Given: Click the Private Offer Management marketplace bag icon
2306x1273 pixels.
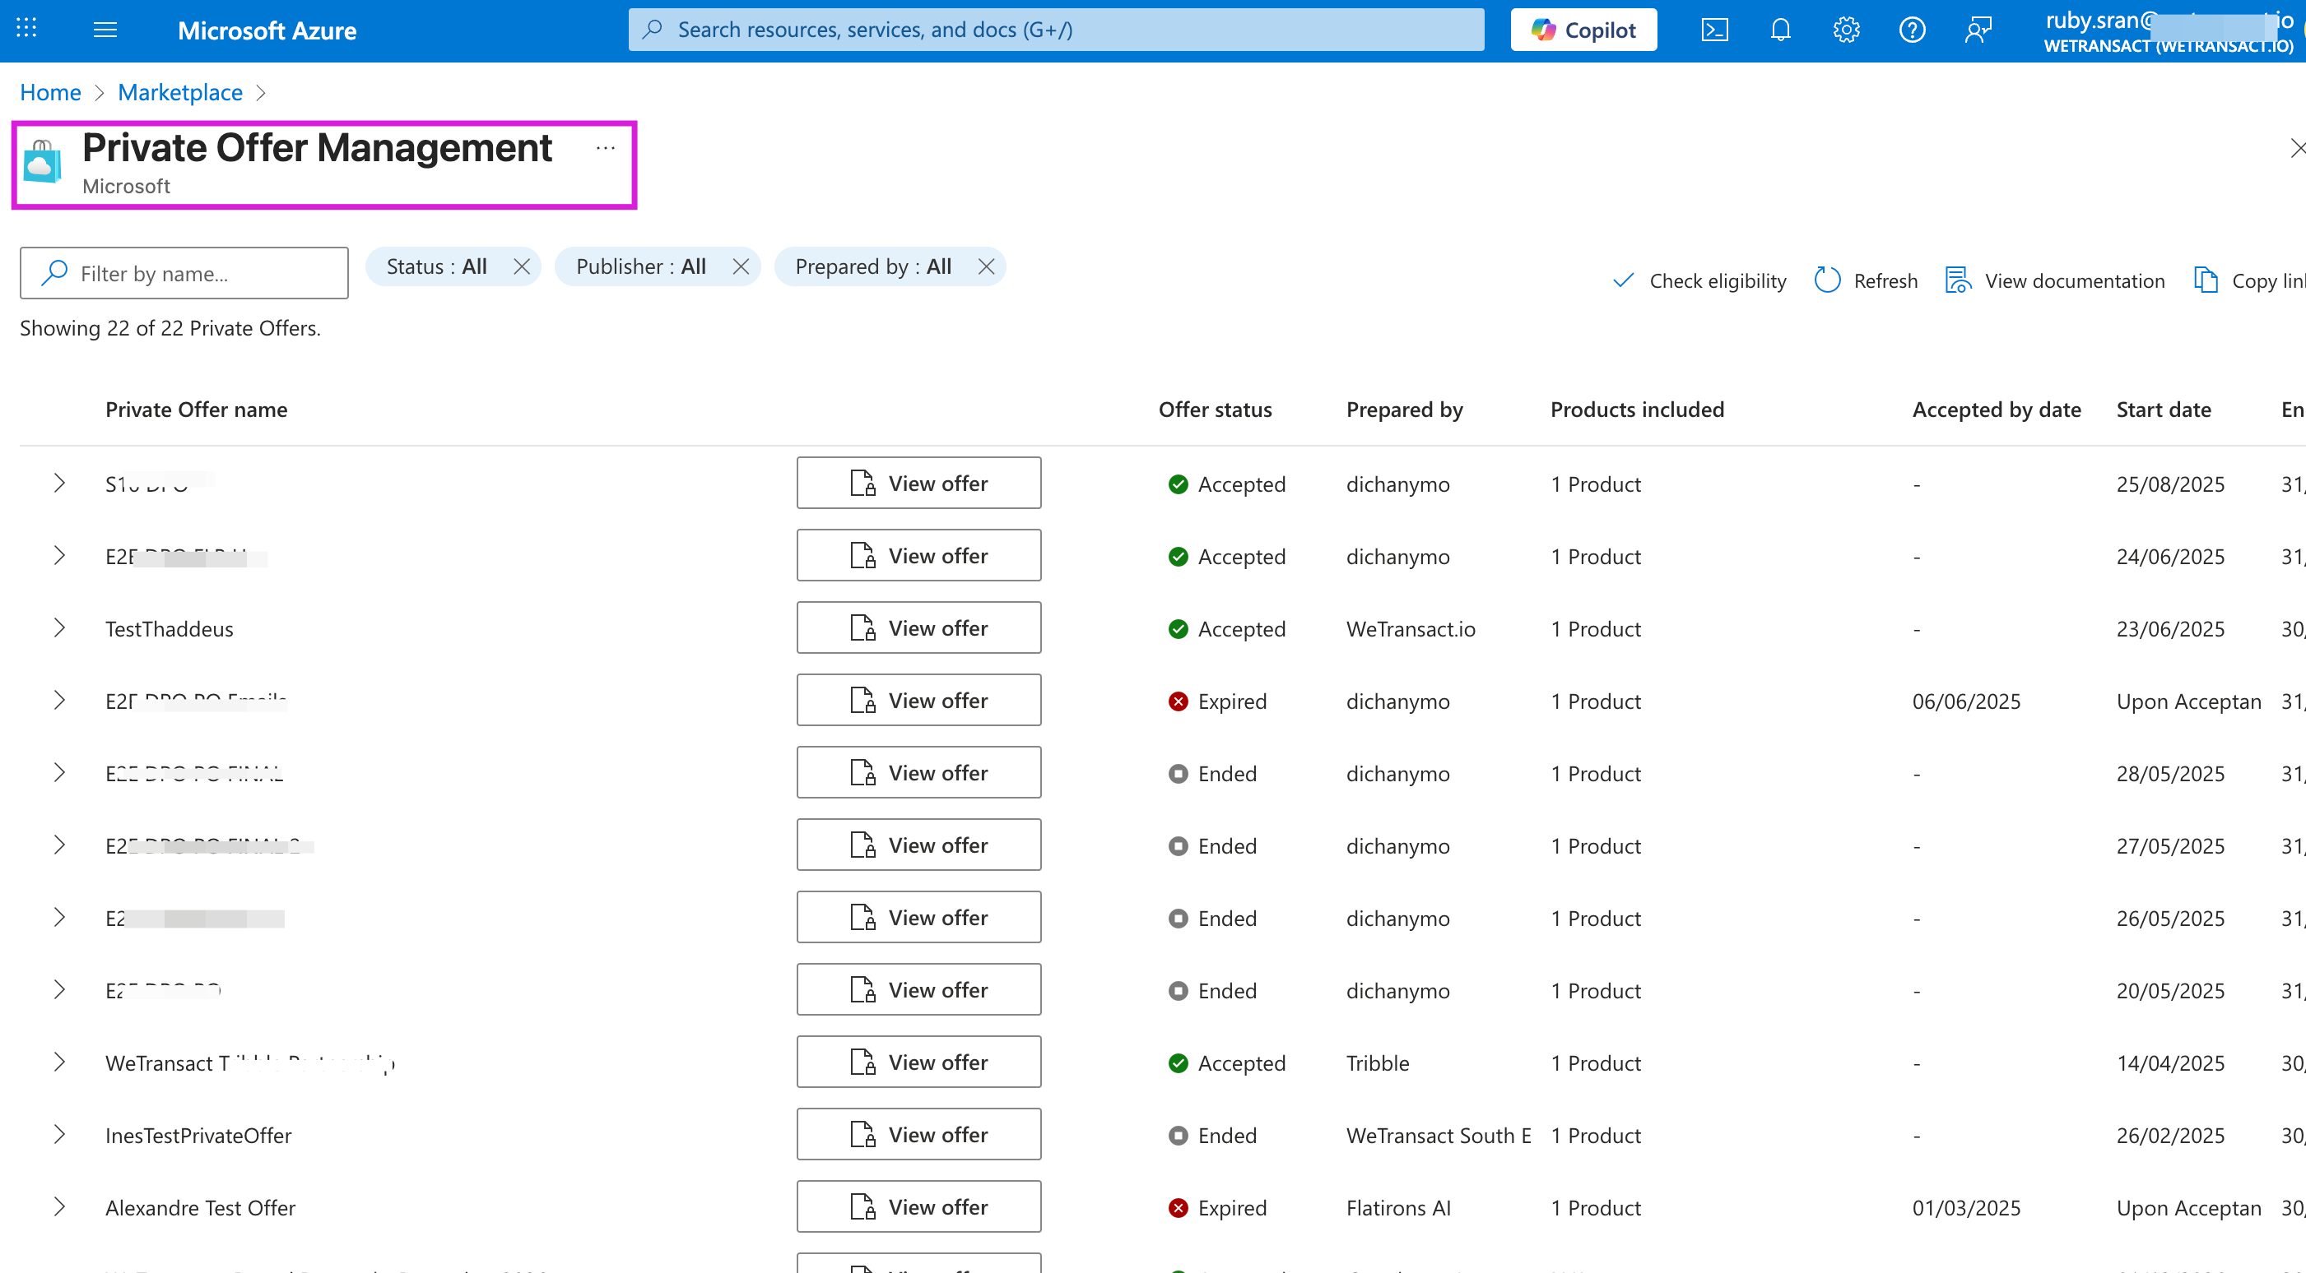Looking at the screenshot, I should 42,162.
